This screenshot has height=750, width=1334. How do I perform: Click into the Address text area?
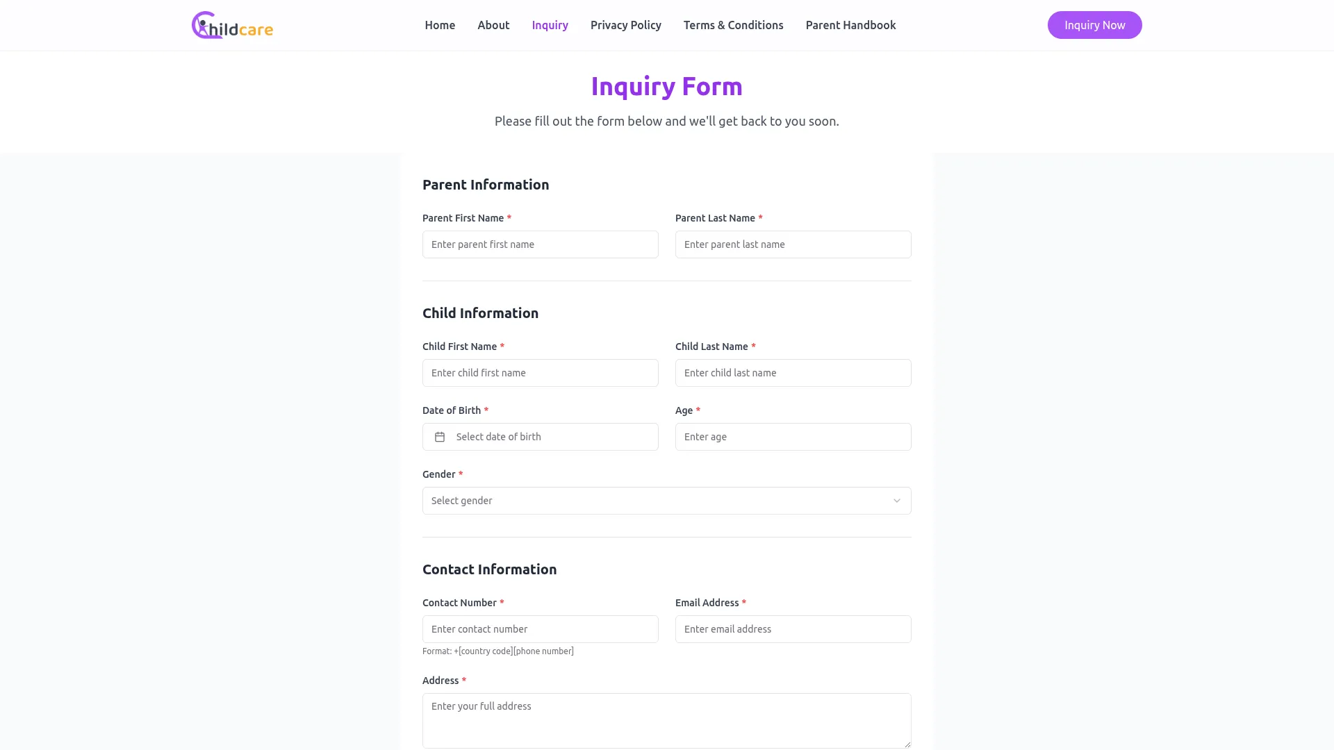click(666, 720)
